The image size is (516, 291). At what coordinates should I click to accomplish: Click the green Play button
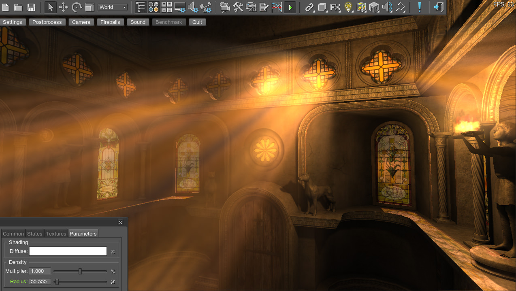coord(290,7)
